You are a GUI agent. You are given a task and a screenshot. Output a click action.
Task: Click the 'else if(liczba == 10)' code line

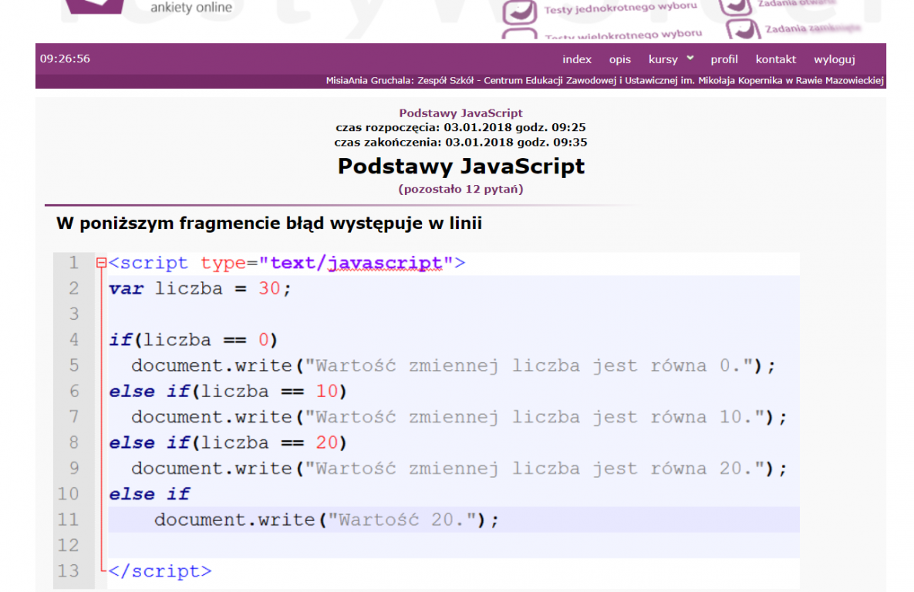point(228,391)
